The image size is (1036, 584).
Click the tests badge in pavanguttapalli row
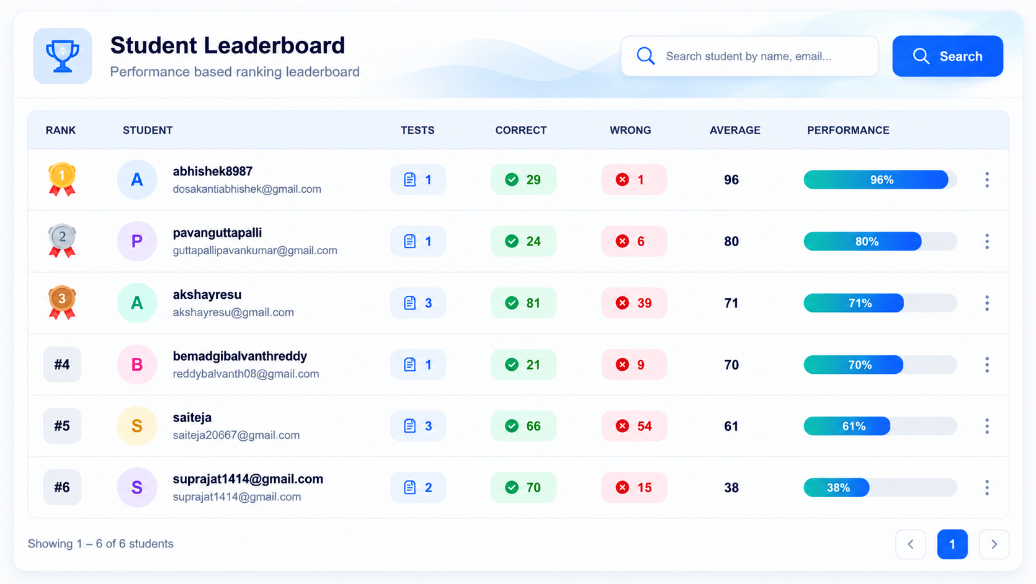418,241
